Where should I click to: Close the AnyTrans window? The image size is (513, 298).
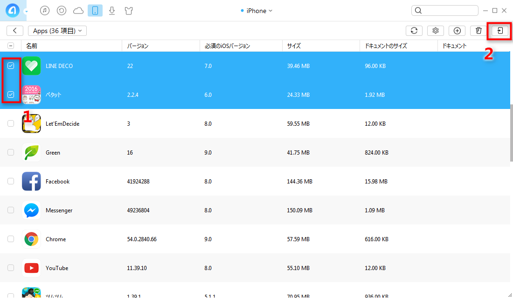tap(504, 10)
